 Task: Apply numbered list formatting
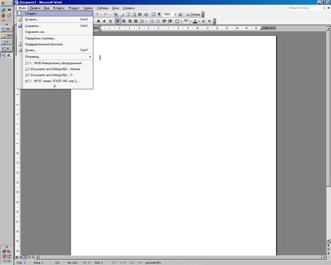click(152, 21)
